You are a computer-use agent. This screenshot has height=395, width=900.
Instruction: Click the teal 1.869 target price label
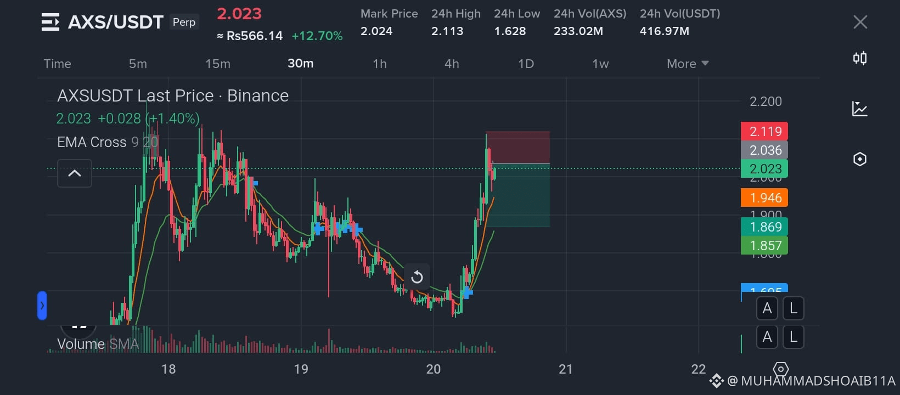(764, 227)
